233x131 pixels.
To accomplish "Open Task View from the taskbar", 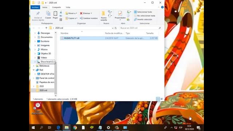I will click(50, 128).
